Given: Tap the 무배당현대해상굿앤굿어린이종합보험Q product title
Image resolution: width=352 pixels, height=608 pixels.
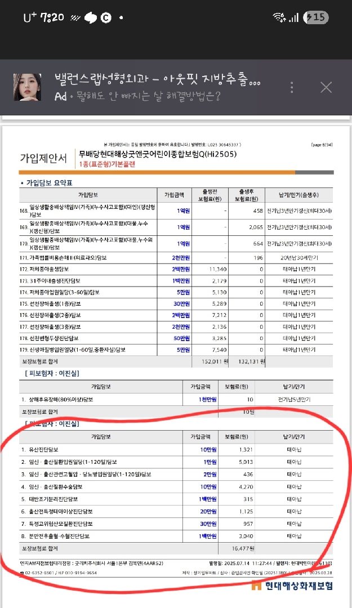Looking at the screenshot, I should 158,154.
